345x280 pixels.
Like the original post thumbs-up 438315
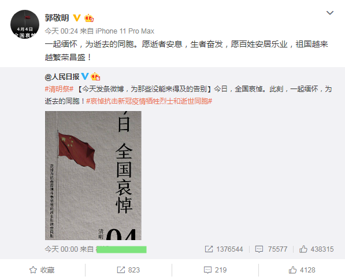pyautogui.click(x=316, y=249)
